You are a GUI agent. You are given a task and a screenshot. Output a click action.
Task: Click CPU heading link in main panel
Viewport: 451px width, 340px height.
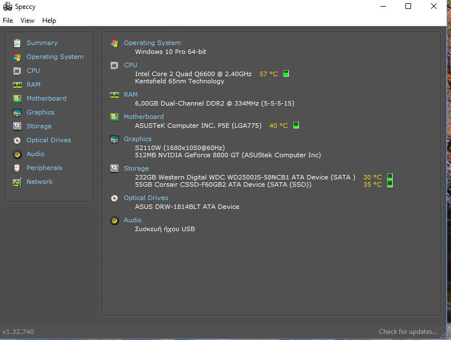(x=131, y=65)
